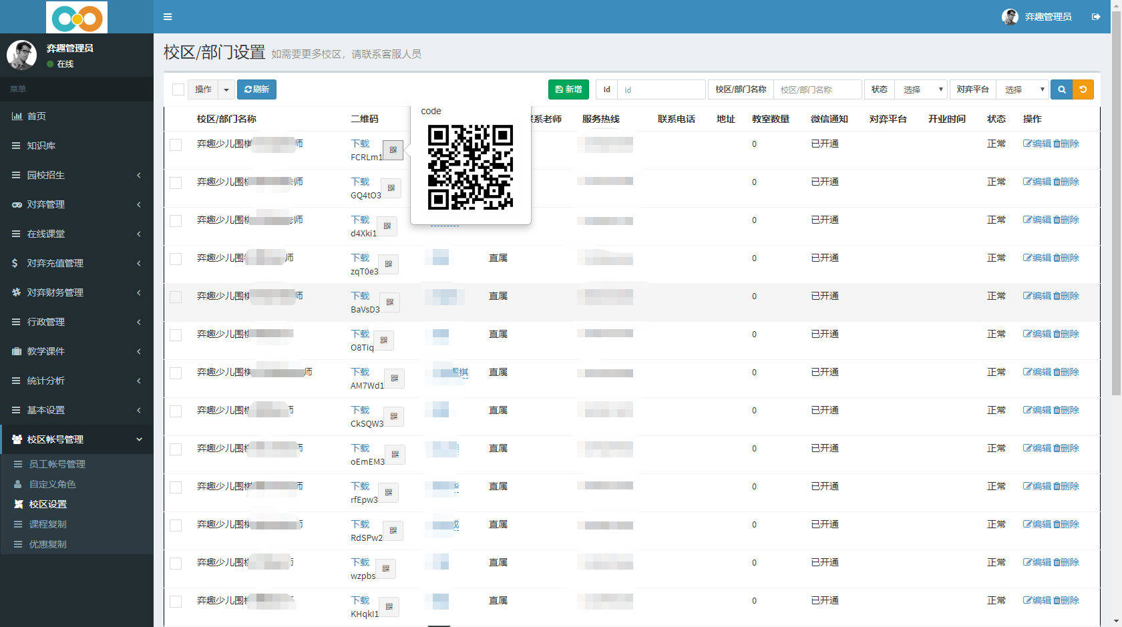Expand the 教学课件 sidebar menu
The image size is (1122, 627).
[x=77, y=351]
